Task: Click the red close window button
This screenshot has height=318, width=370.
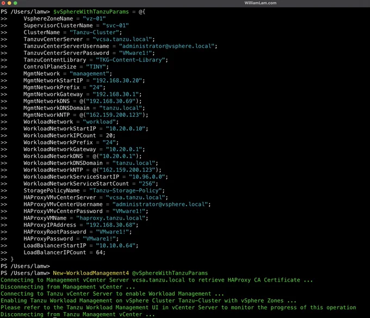Action: coord(3,3)
